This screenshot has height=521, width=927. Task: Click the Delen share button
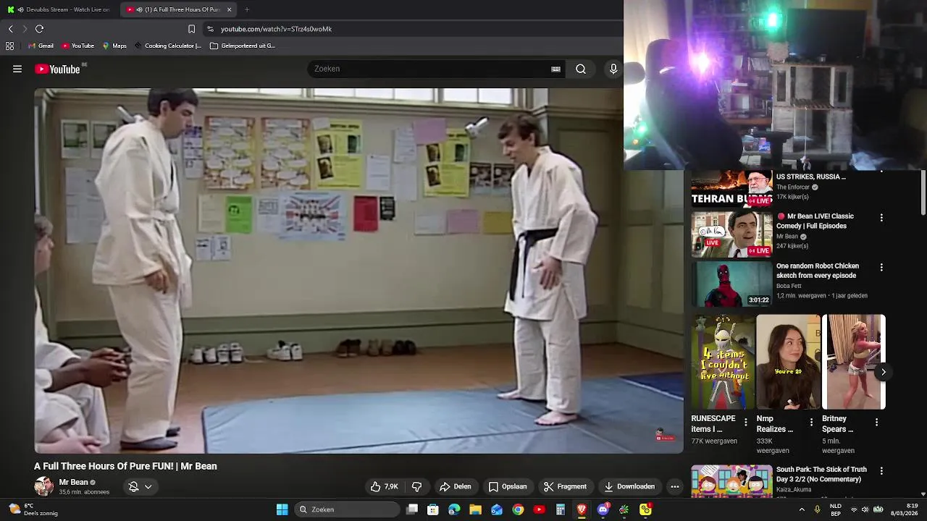tap(456, 486)
